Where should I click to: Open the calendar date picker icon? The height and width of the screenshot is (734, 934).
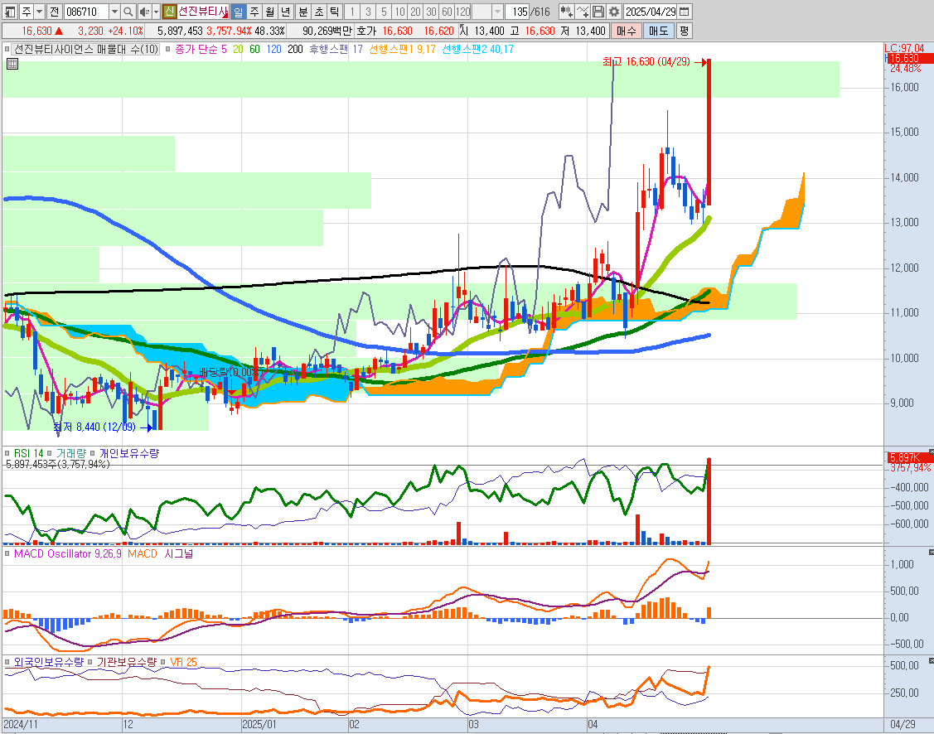(685, 12)
